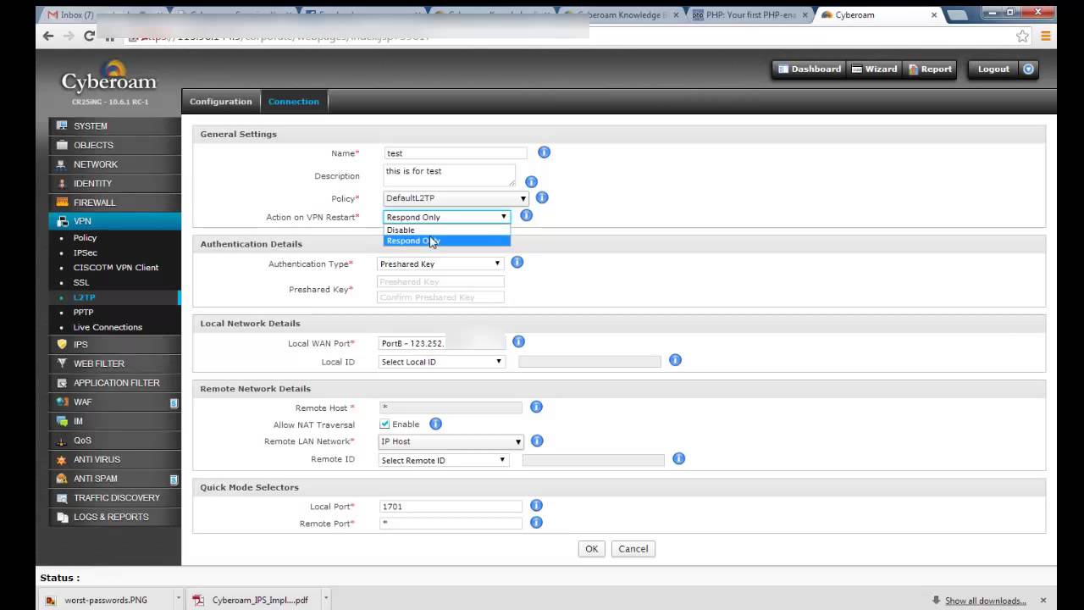Toggle the Allow NAT Traversal Enable checkbox
This screenshot has width=1084, height=610.
click(x=384, y=424)
